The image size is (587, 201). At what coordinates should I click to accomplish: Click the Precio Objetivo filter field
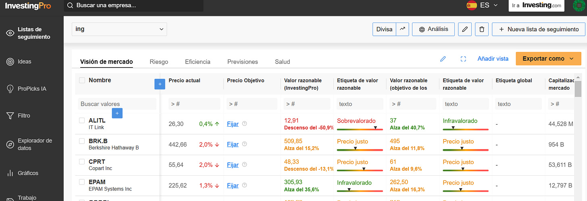point(252,104)
